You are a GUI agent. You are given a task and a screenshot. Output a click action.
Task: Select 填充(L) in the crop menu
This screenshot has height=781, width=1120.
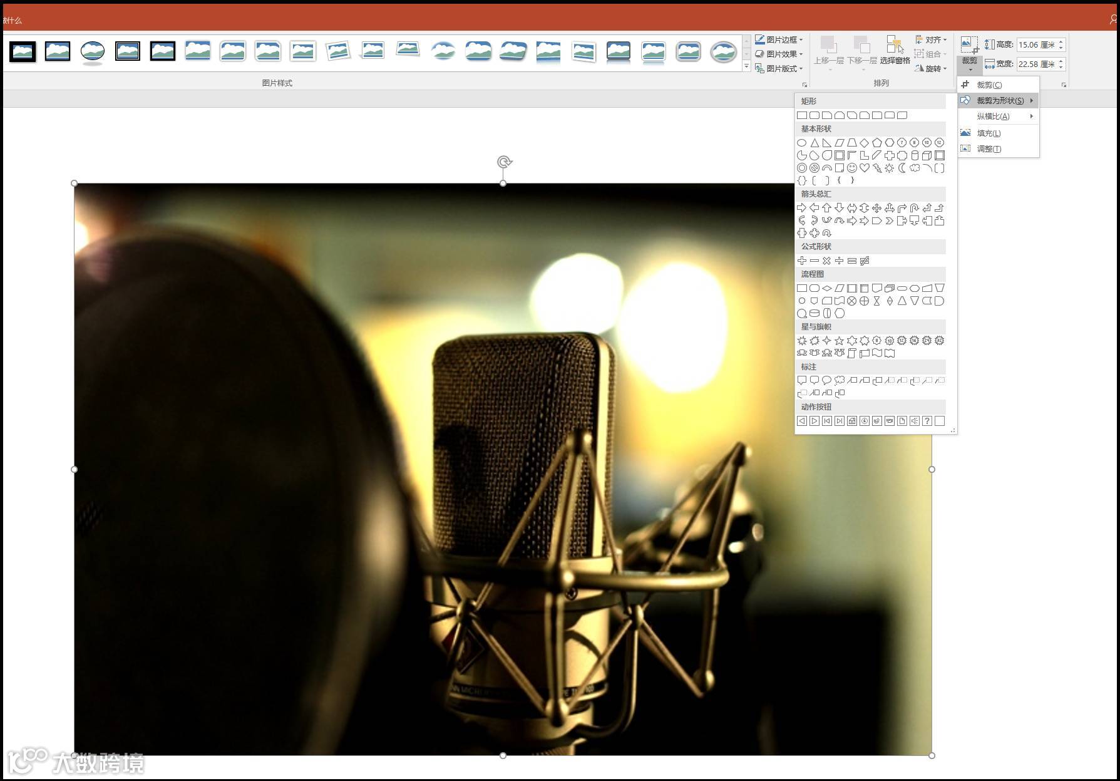(999, 133)
